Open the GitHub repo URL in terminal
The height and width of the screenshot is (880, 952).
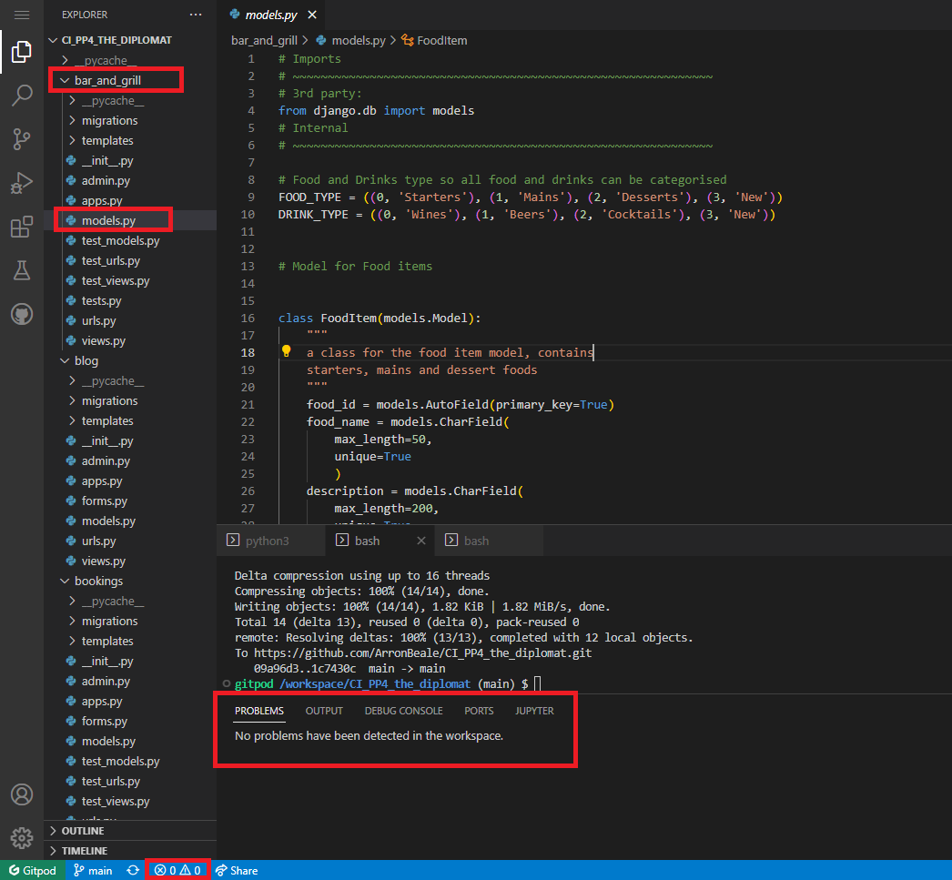coord(422,653)
